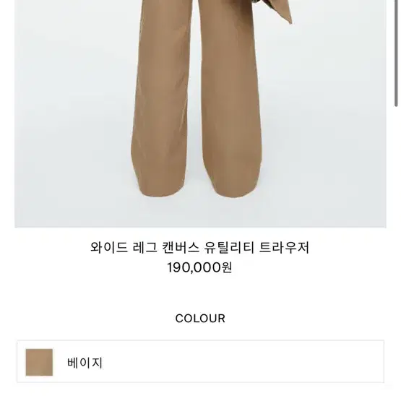Click the 190,000원 price text
This screenshot has width=401, height=401.
click(x=199, y=268)
